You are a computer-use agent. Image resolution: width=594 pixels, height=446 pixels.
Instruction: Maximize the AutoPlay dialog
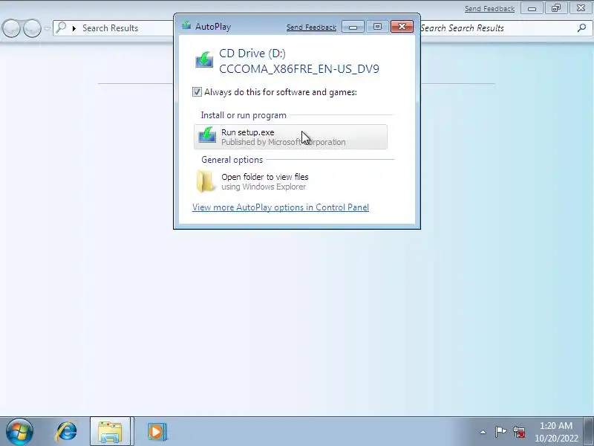pyautogui.click(x=377, y=27)
